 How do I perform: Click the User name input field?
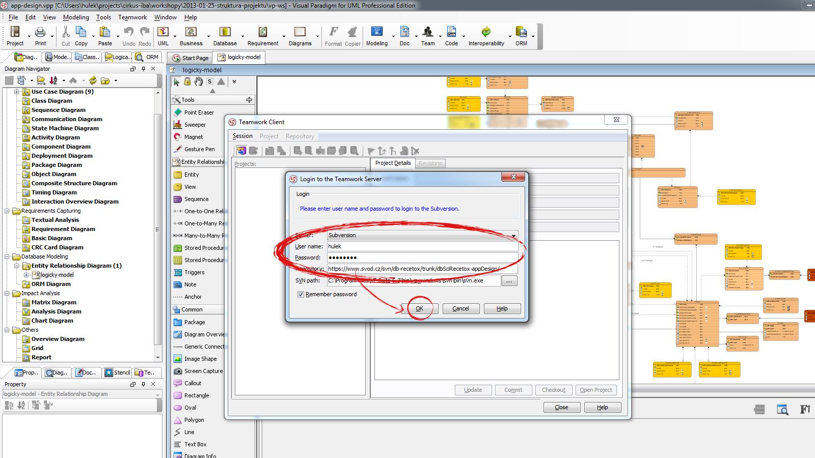pyautogui.click(x=422, y=246)
